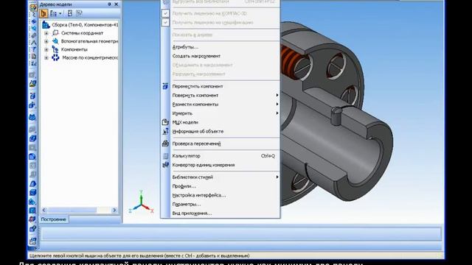The image size is (472, 265).
Task: Click the tree scrollbar left arrow
Action: pyautogui.click(x=44, y=210)
